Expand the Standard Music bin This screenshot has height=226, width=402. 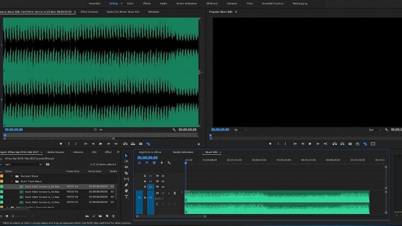[x=12, y=176]
